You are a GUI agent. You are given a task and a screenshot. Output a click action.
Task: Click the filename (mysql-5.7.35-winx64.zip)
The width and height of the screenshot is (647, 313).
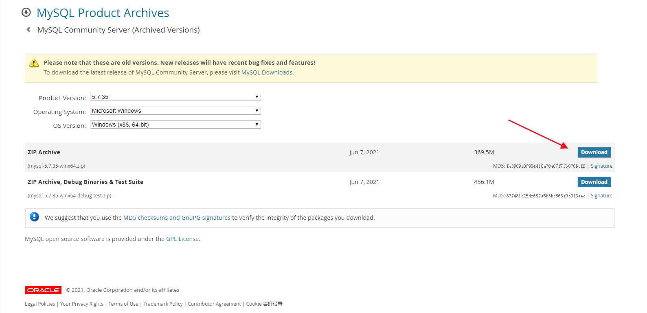pos(56,166)
